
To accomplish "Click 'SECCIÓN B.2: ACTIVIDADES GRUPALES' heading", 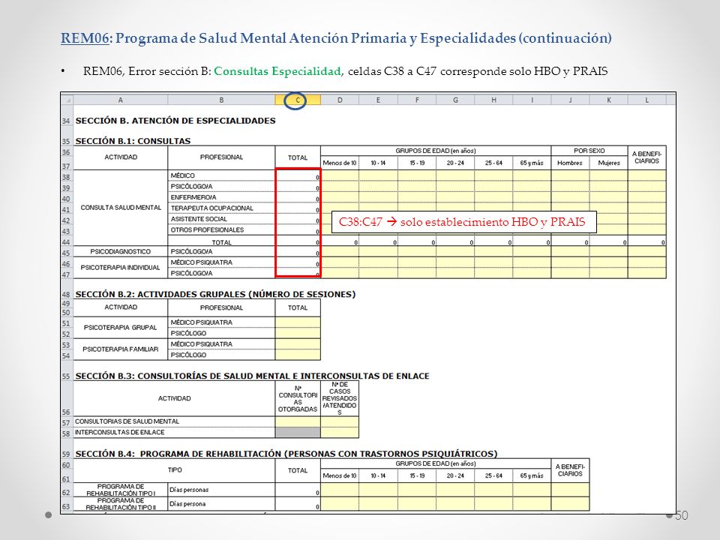I will pos(215,294).
